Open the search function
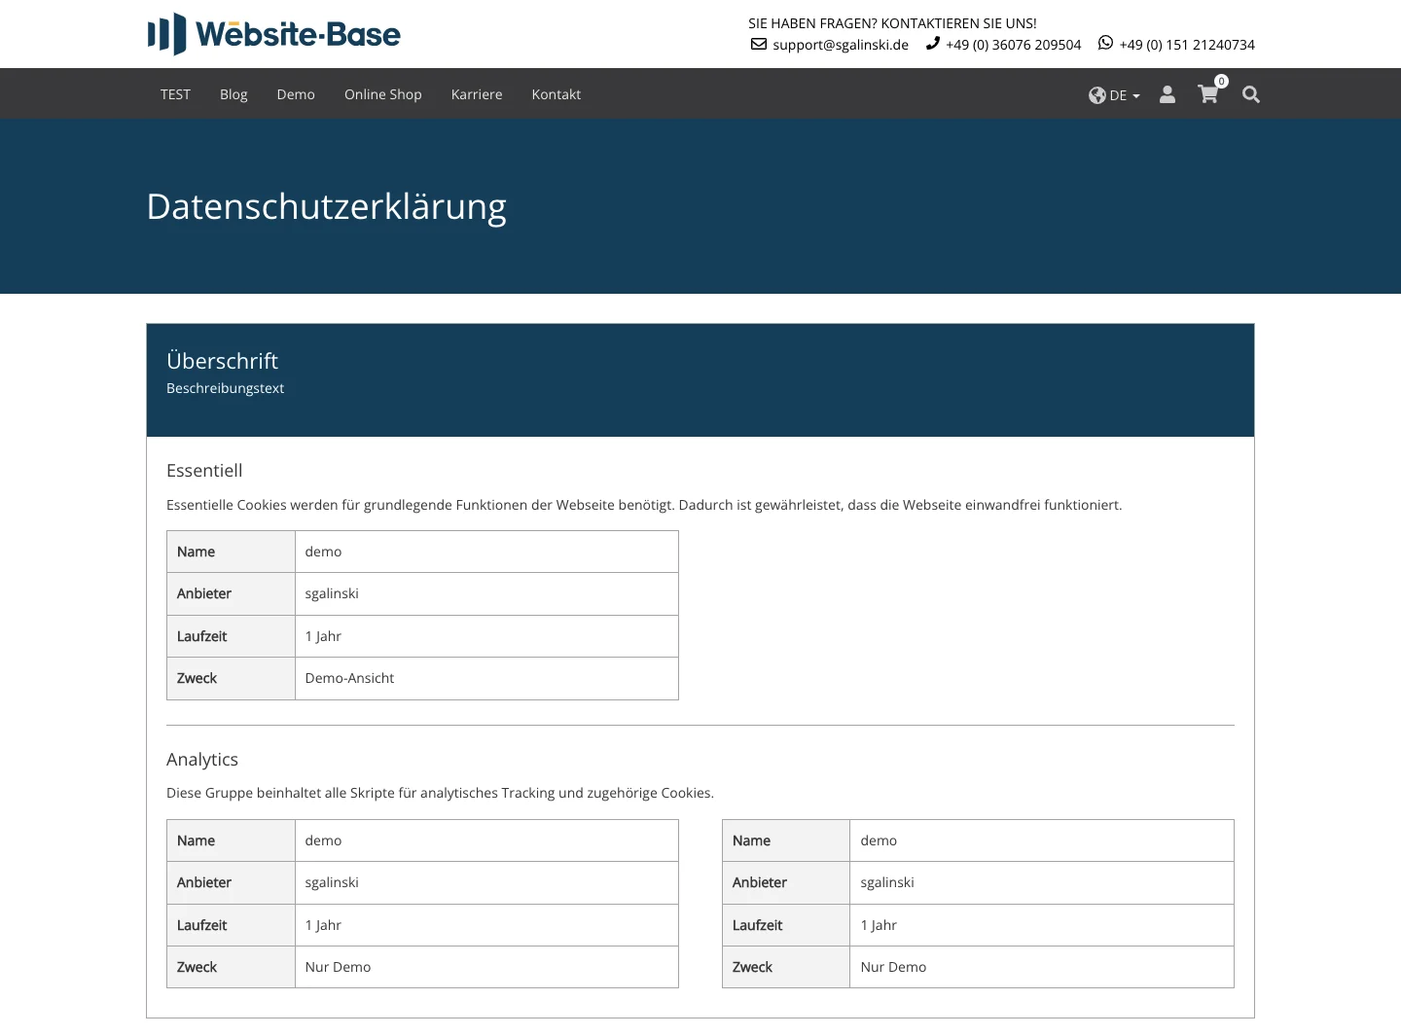 point(1251,94)
